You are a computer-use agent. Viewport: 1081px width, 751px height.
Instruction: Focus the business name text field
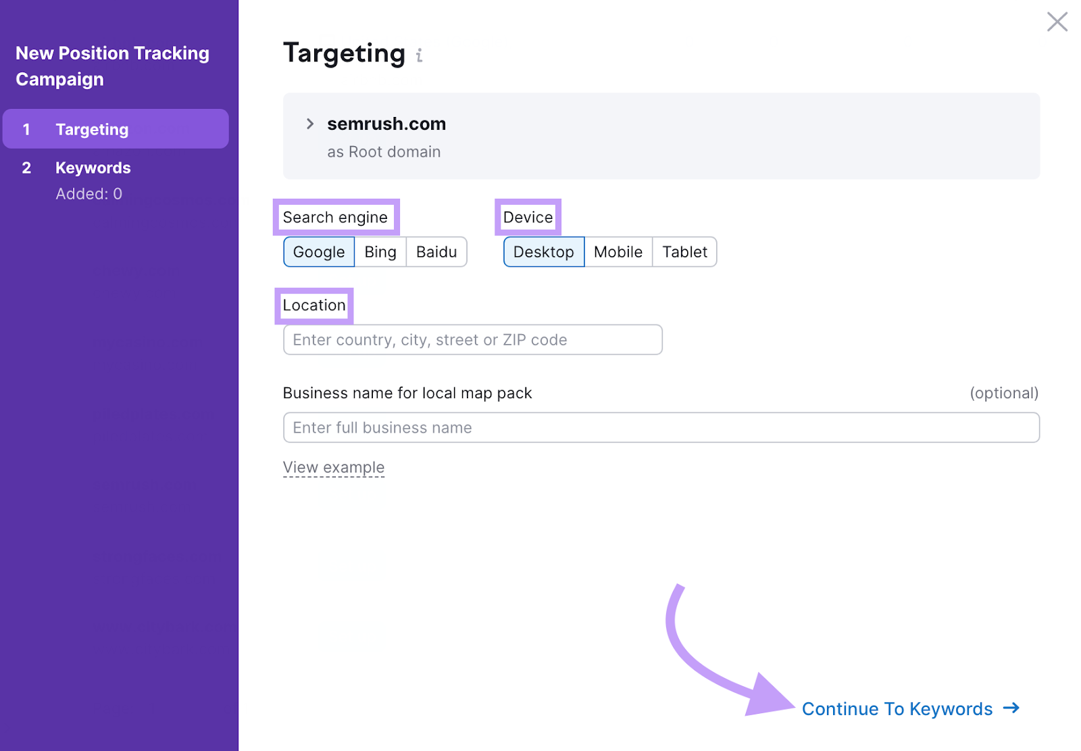(x=661, y=428)
